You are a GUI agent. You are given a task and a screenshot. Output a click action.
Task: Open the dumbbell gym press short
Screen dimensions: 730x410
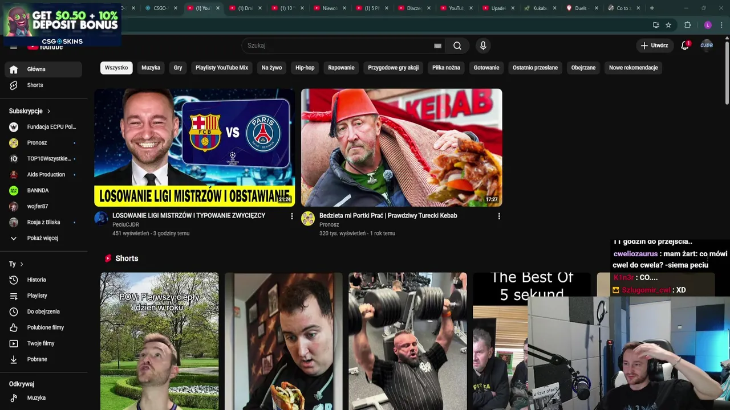pos(408,341)
